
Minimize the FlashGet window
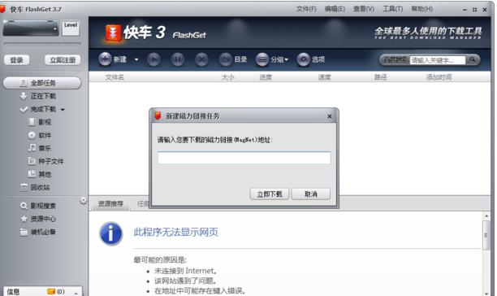click(465, 10)
